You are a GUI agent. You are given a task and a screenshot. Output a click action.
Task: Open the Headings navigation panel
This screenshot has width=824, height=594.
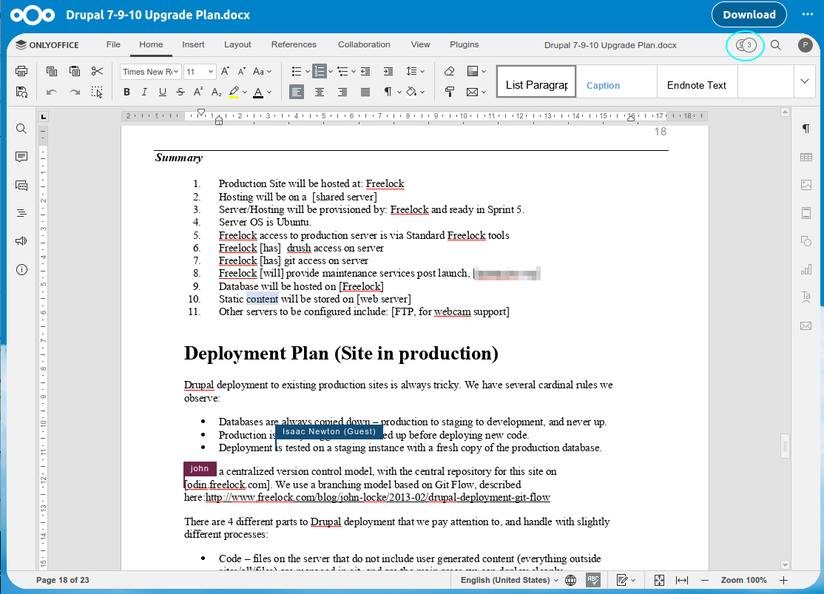pyautogui.click(x=21, y=213)
